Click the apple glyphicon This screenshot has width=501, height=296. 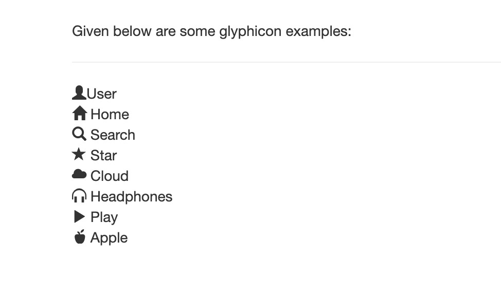[80, 236]
